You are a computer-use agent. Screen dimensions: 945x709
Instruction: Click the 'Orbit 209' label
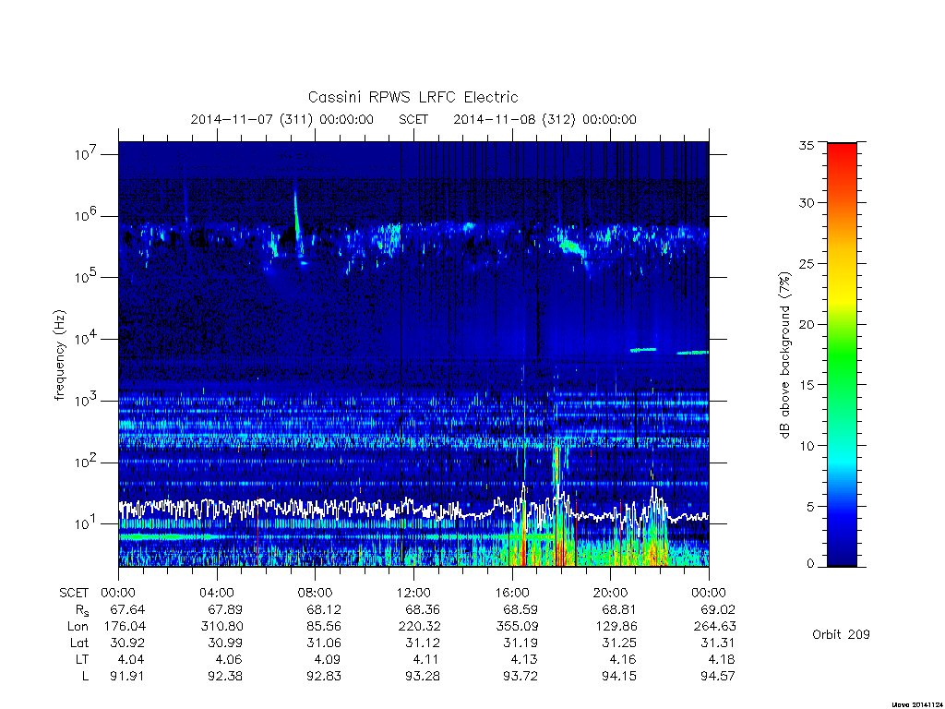[841, 634]
